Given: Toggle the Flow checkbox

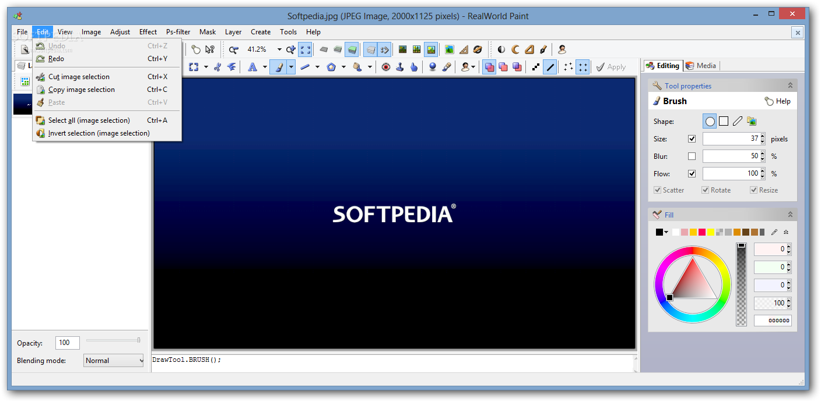Looking at the screenshot, I should [692, 173].
